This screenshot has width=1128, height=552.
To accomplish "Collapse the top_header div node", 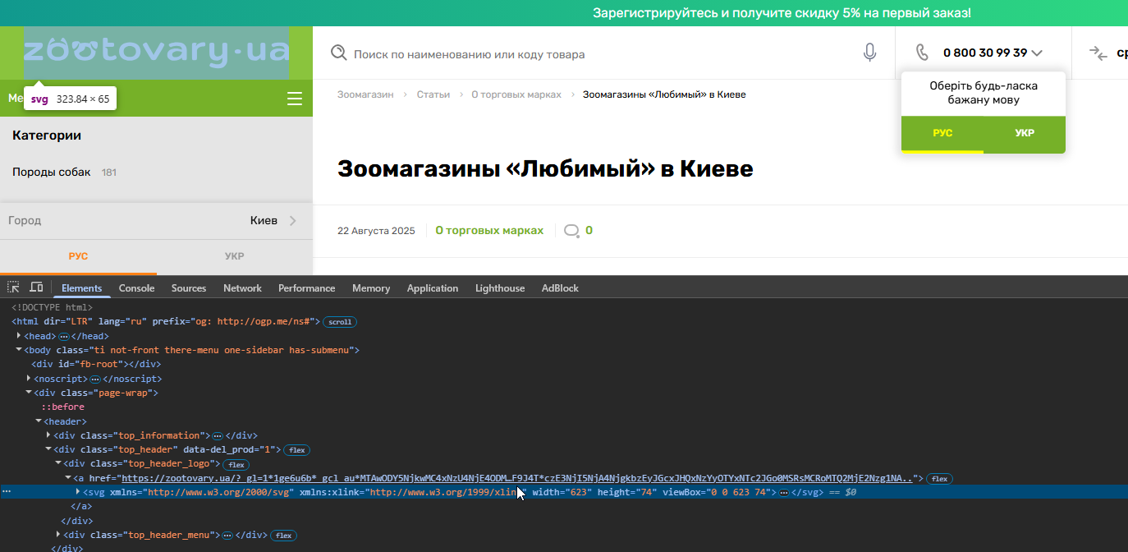I will click(x=48, y=449).
